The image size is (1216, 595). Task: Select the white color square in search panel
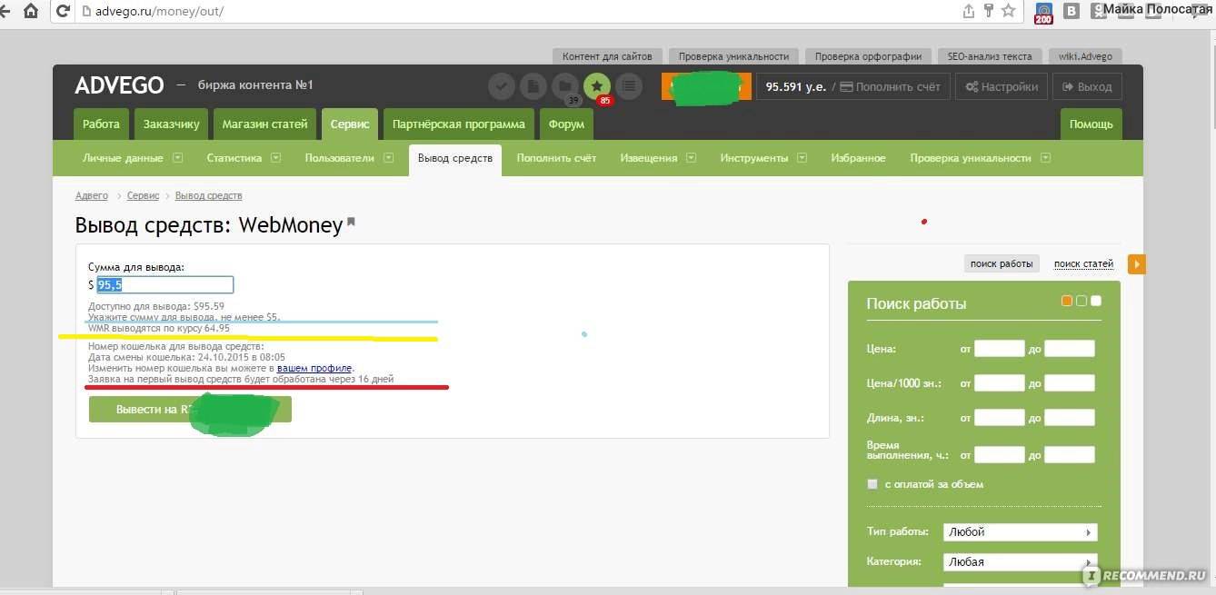click(x=1096, y=301)
